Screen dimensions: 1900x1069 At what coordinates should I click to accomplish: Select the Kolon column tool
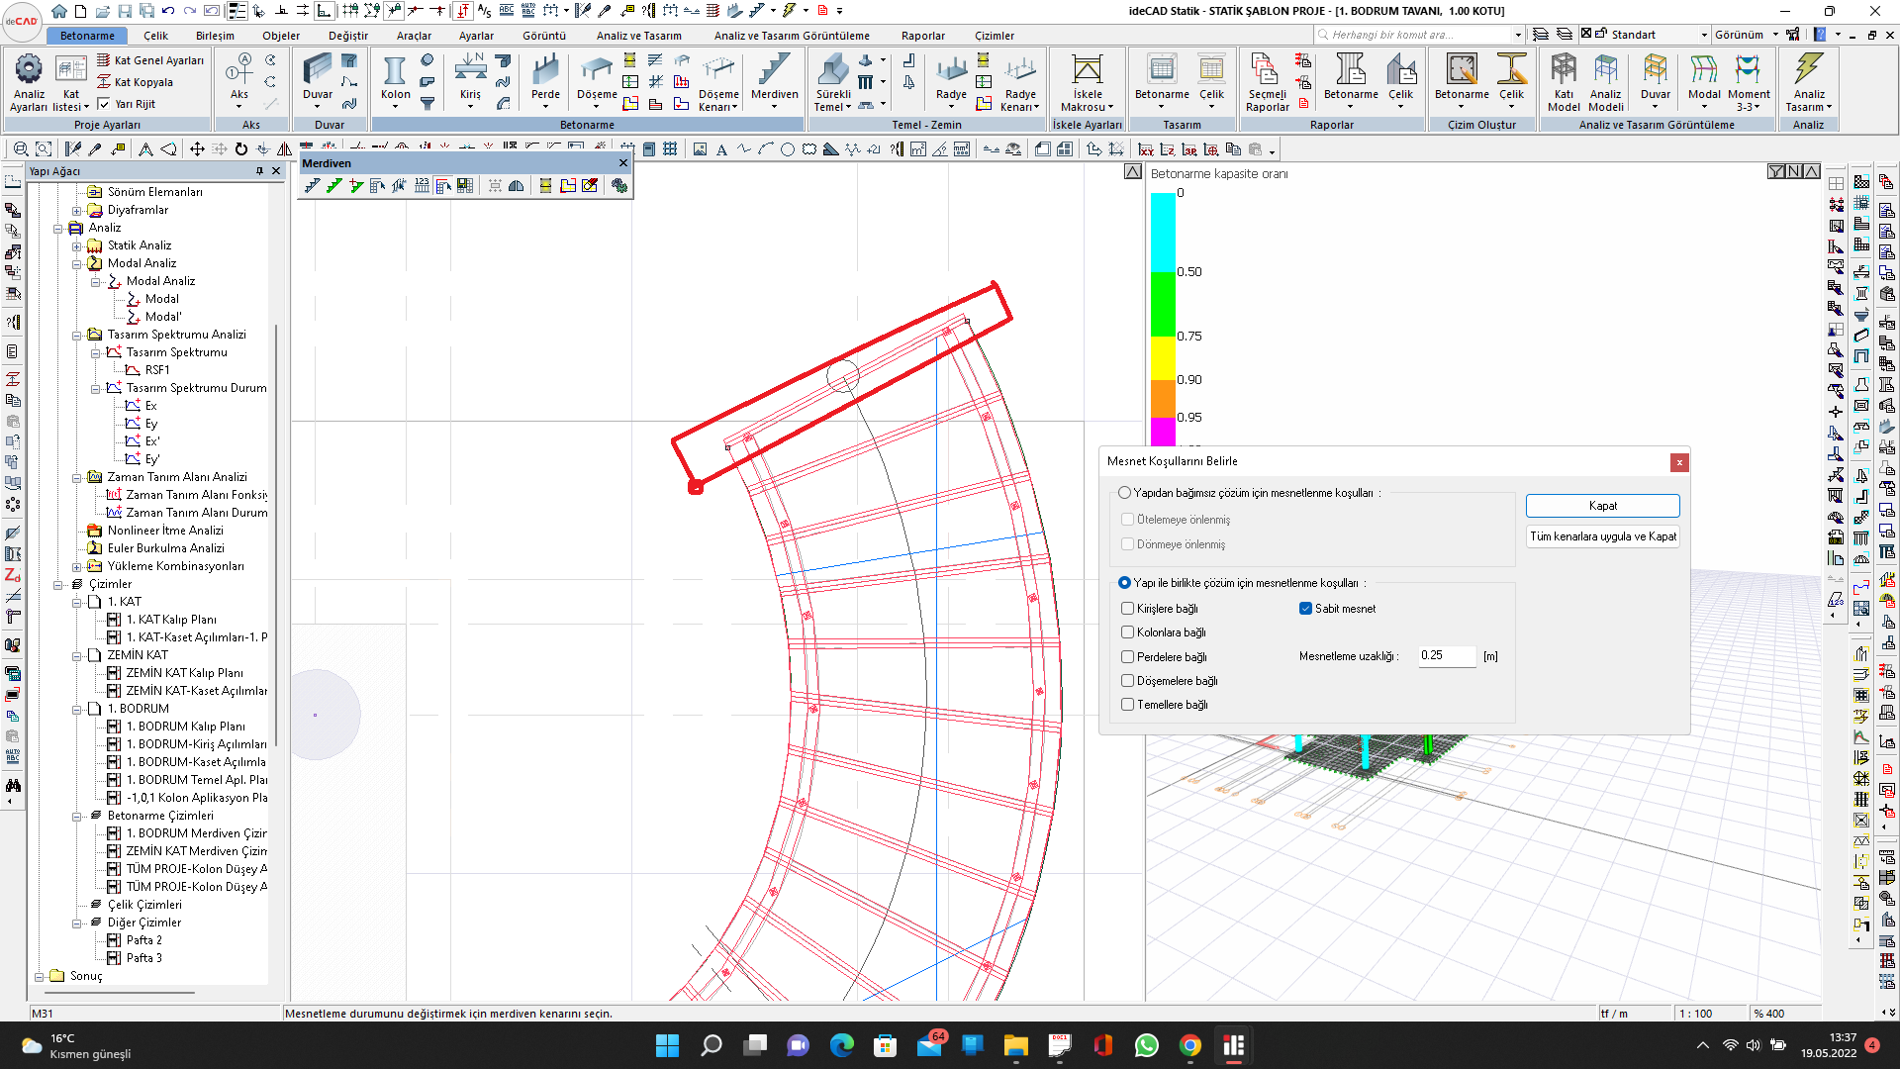click(395, 79)
